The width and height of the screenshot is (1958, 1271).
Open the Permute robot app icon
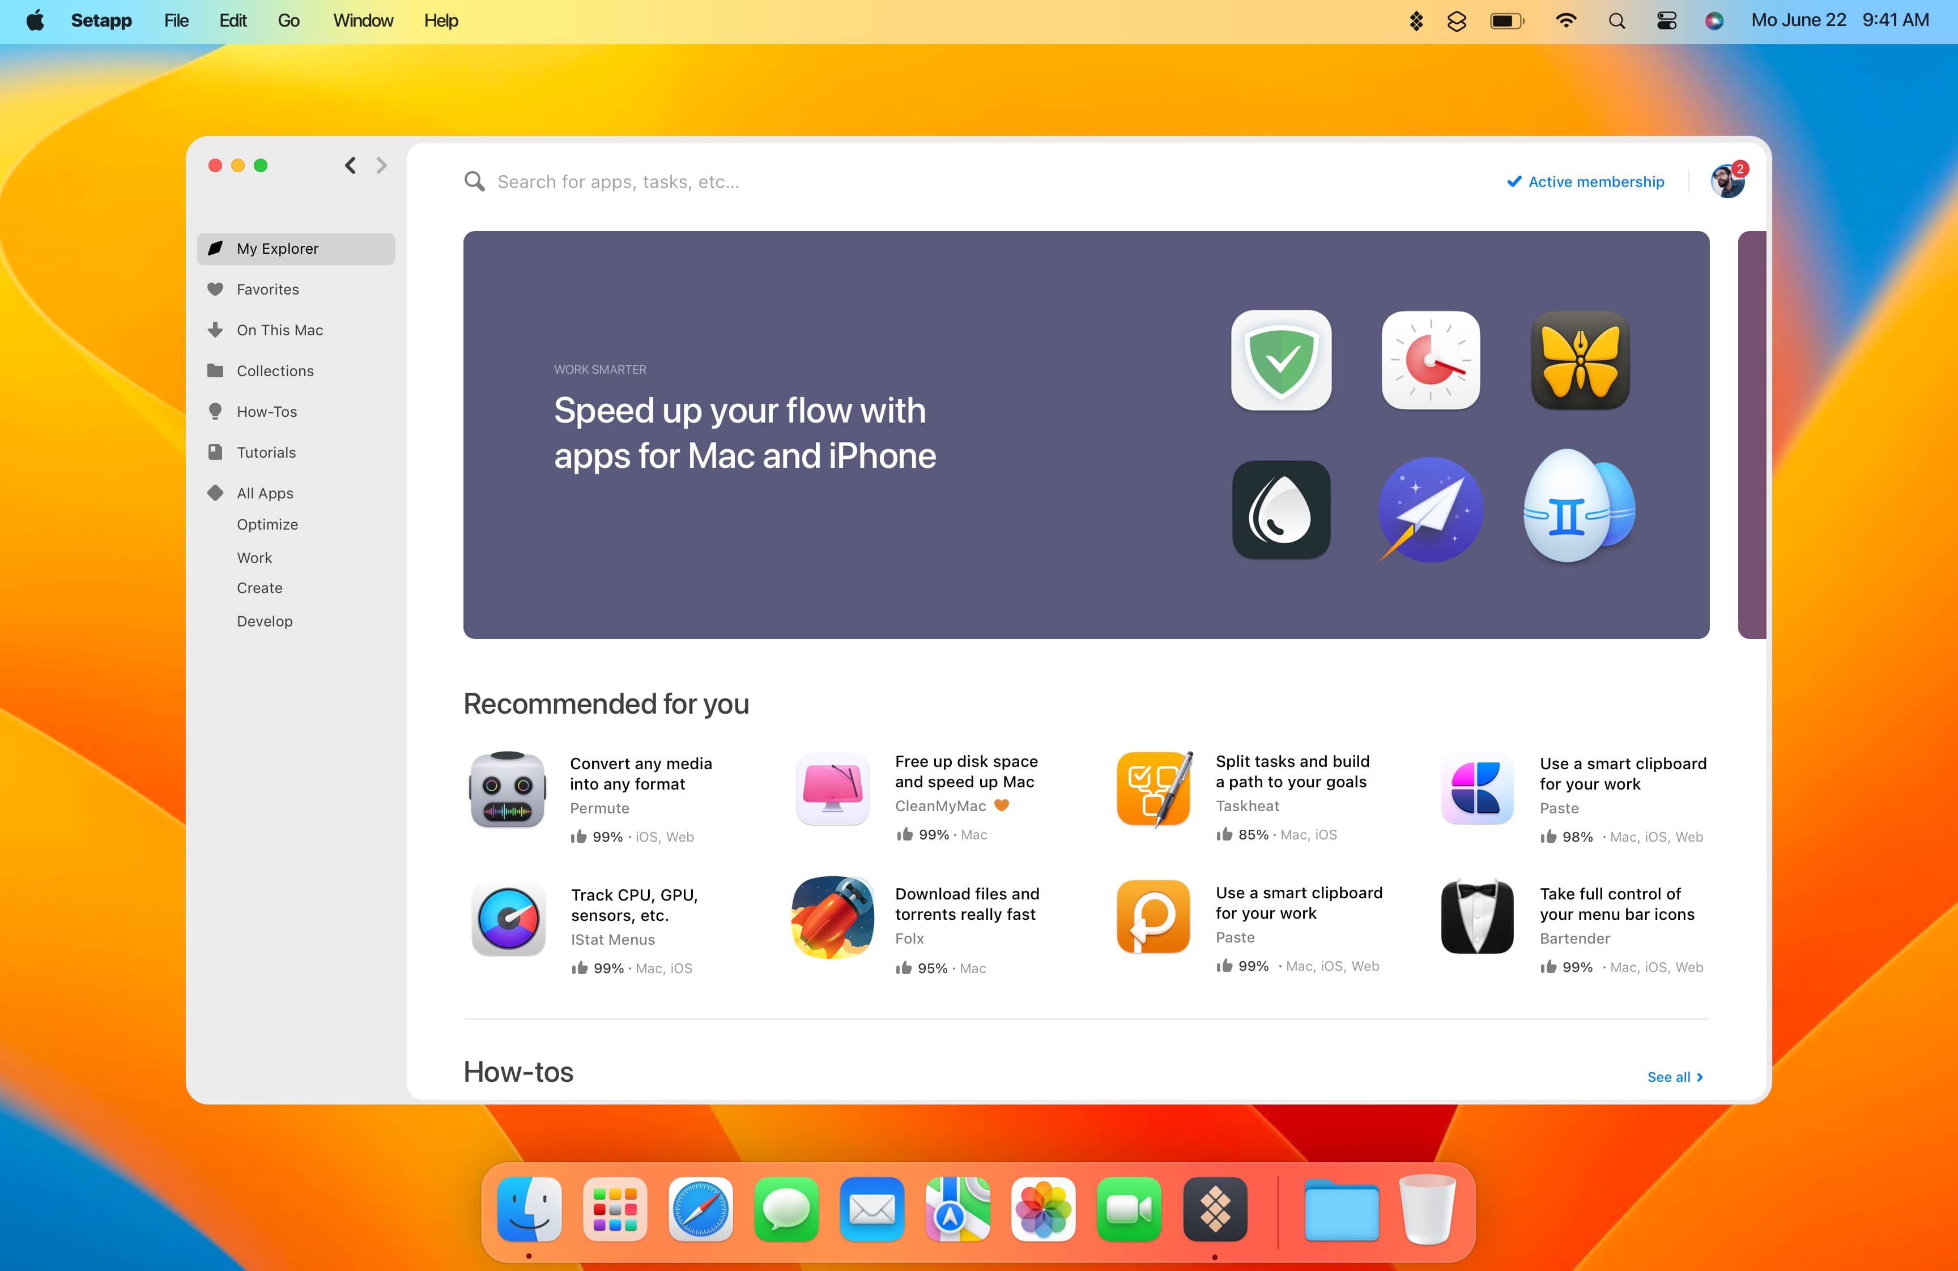click(508, 790)
